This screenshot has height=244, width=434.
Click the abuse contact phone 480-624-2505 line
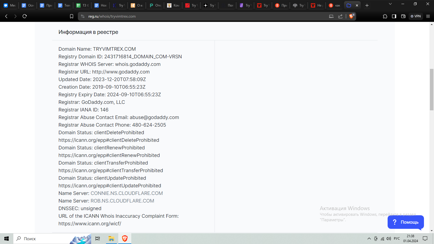pyautogui.click(x=112, y=125)
